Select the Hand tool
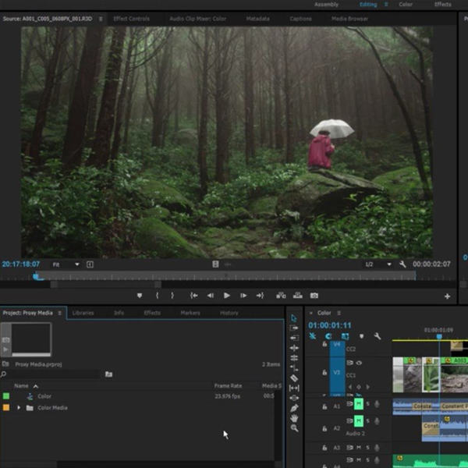468x468 pixels. pos(294,418)
